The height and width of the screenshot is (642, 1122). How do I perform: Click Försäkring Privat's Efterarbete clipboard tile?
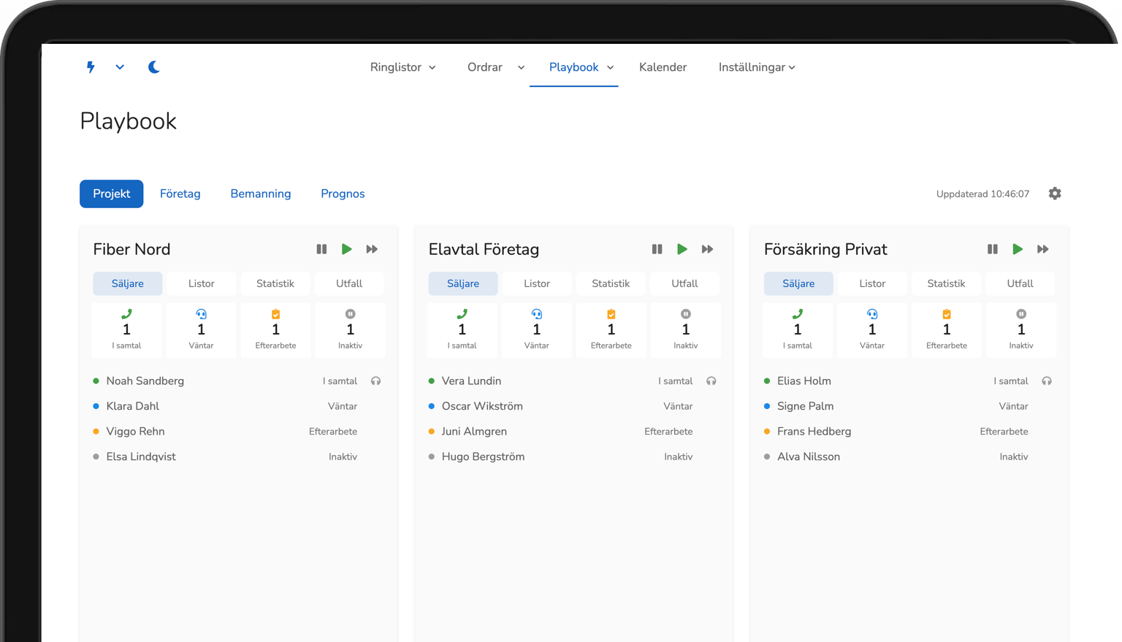point(947,330)
